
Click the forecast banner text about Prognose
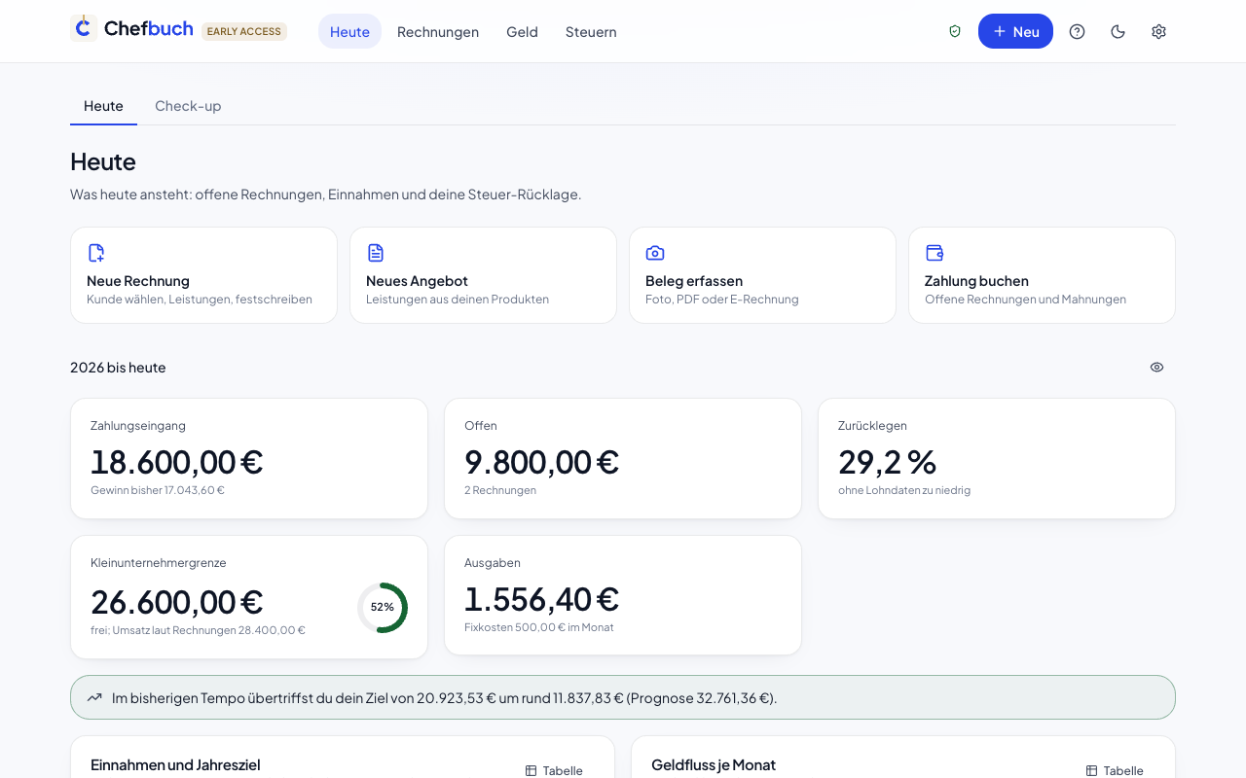coord(444,698)
